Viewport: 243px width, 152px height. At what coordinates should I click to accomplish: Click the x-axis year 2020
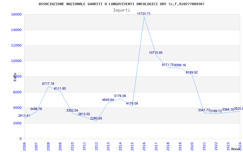pos(192,146)
